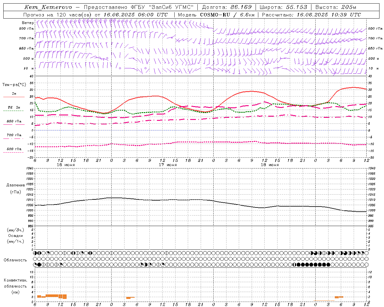Click the station name Kem_Kemerovo in header
Image resolution: width=384 pixels, height=307 pixels.
coord(48,7)
